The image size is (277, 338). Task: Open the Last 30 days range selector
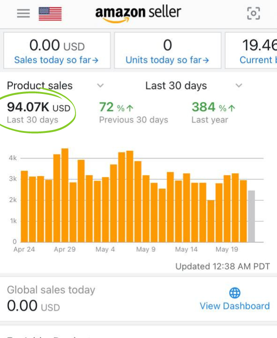[x=193, y=85]
